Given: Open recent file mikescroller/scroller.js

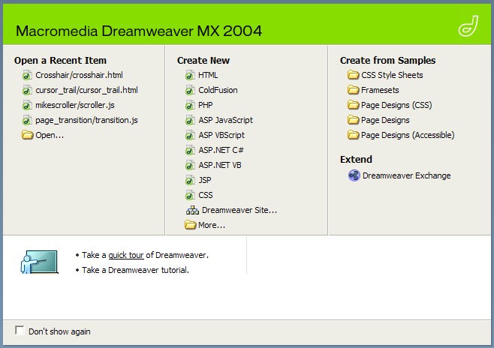Looking at the screenshot, I should 75,105.
